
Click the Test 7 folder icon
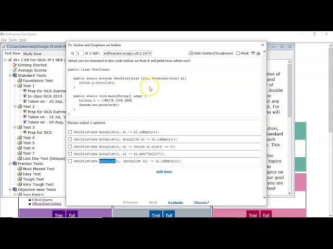[20, 153]
